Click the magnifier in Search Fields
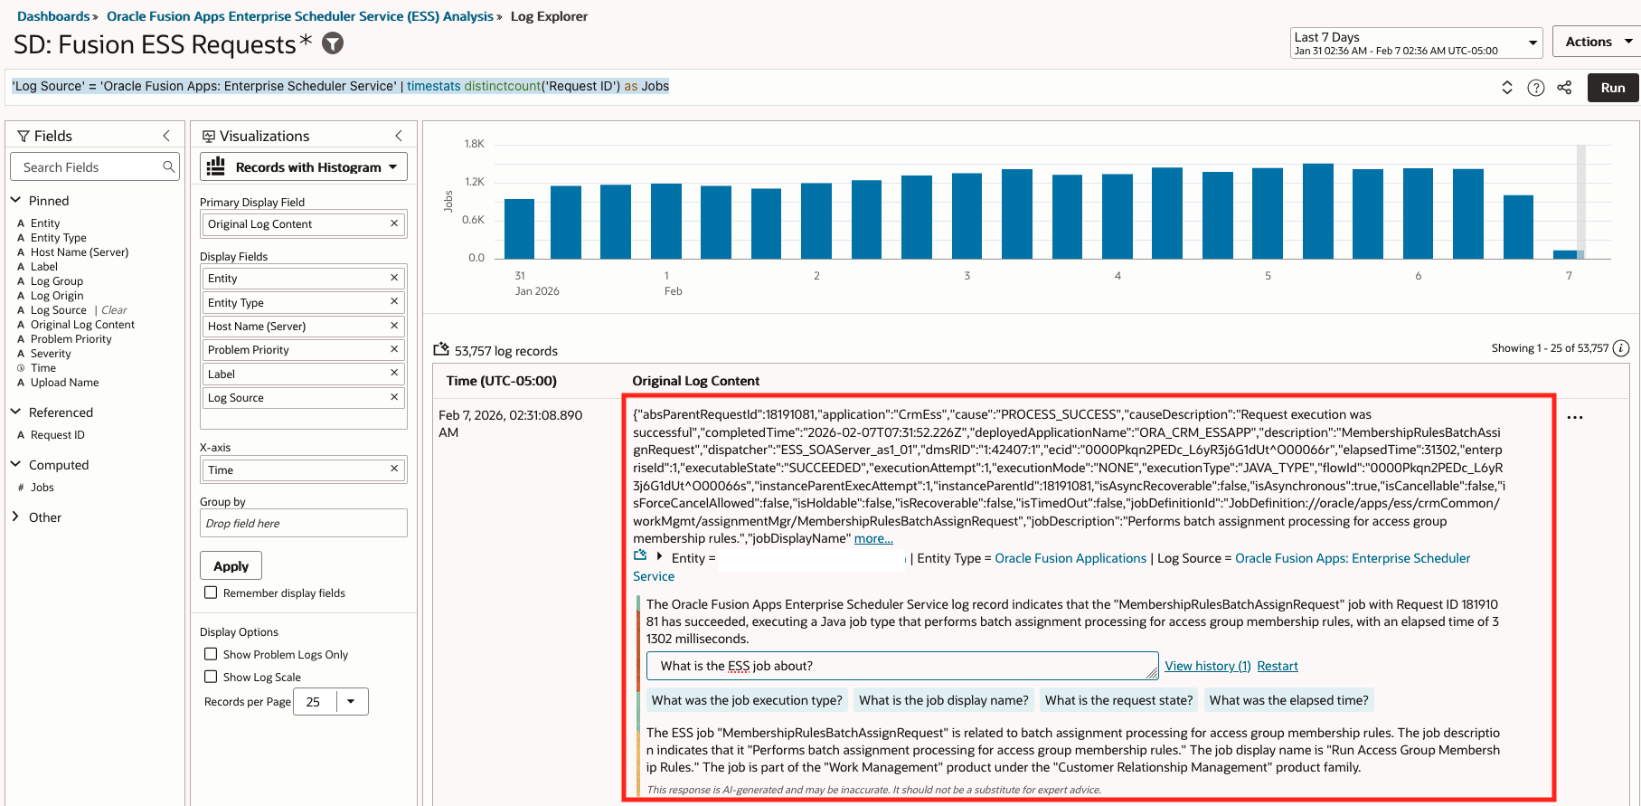1641x806 pixels. [x=168, y=167]
